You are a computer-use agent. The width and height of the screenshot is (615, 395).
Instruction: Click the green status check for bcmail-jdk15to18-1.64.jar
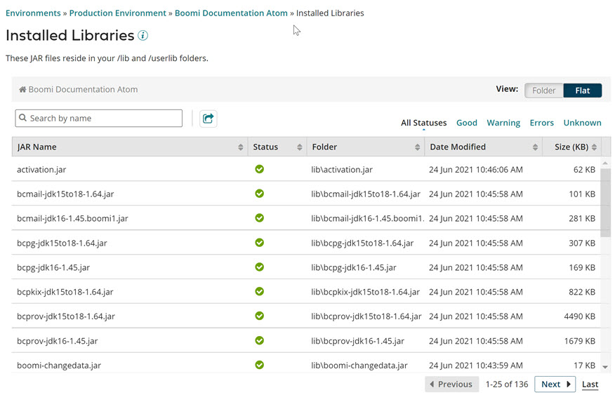coord(259,194)
